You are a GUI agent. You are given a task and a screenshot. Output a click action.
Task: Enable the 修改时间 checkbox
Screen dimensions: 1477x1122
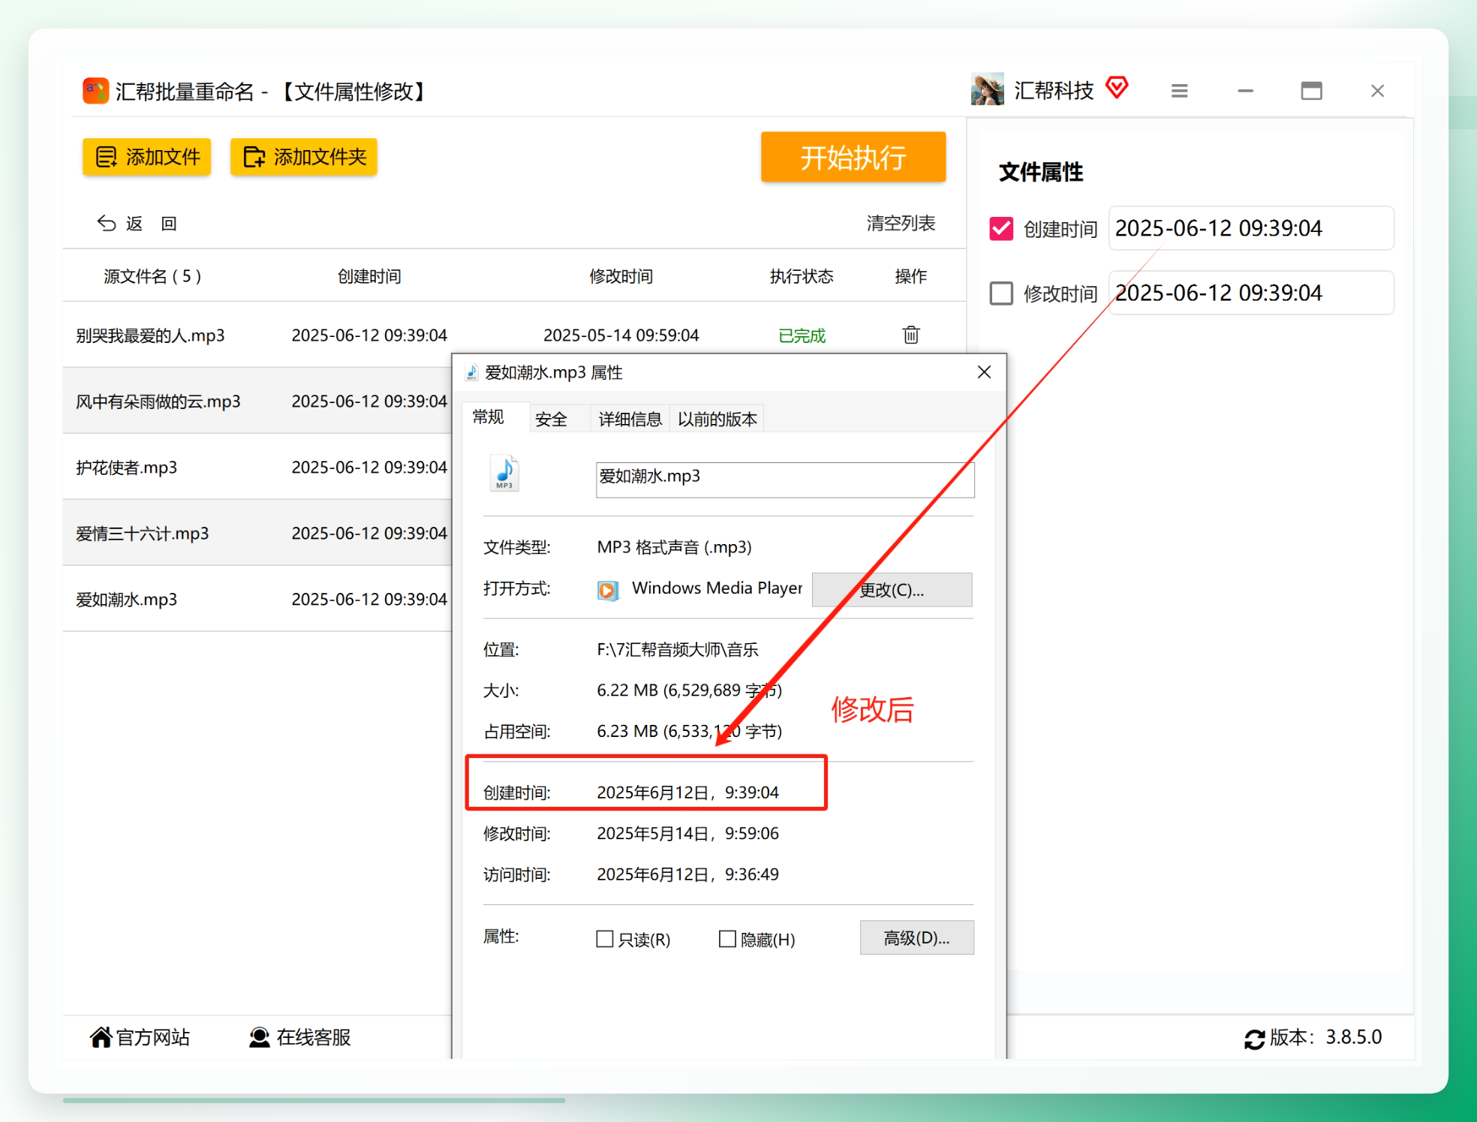pos(1001,293)
